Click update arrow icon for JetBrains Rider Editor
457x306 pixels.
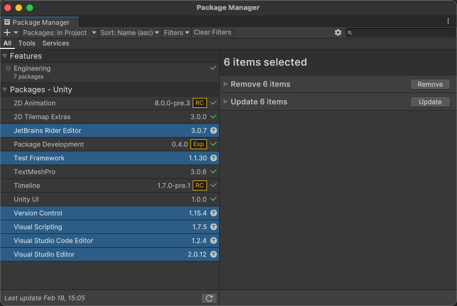(214, 130)
